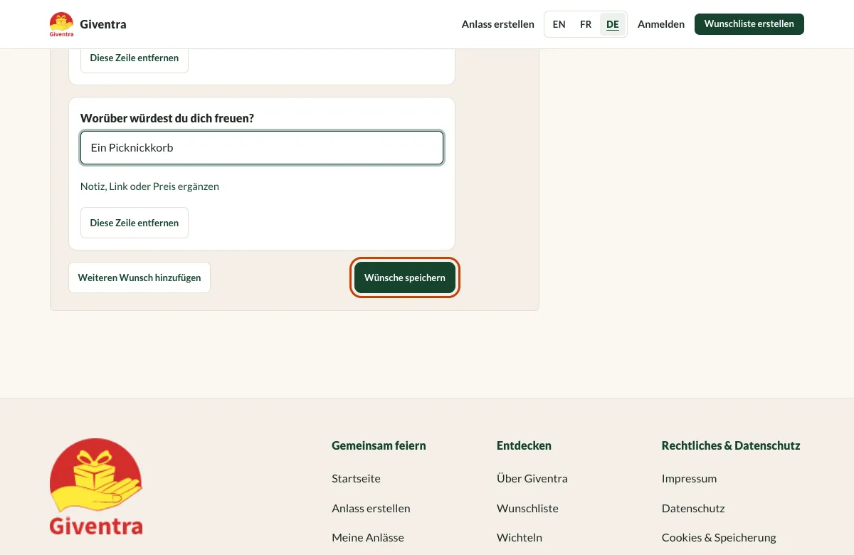854x555 pixels.
Task: Select the DE language option
Action: click(613, 24)
